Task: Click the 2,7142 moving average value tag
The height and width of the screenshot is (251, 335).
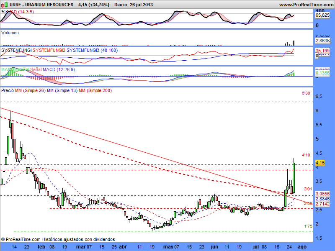Action: click(x=322, y=204)
